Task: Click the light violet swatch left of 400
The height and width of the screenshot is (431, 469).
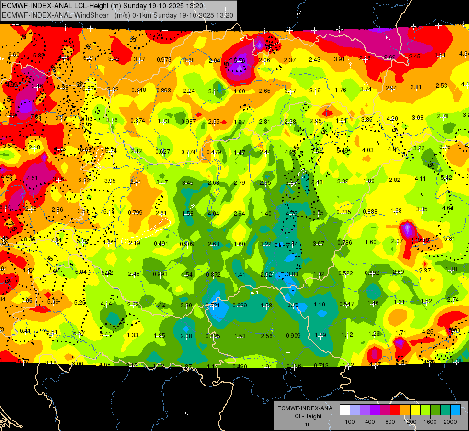Action: tap(365, 409)
